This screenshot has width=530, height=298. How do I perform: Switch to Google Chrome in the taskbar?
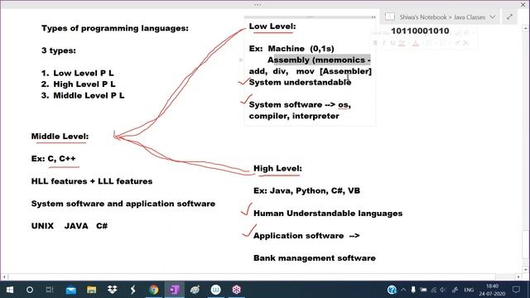153,290
